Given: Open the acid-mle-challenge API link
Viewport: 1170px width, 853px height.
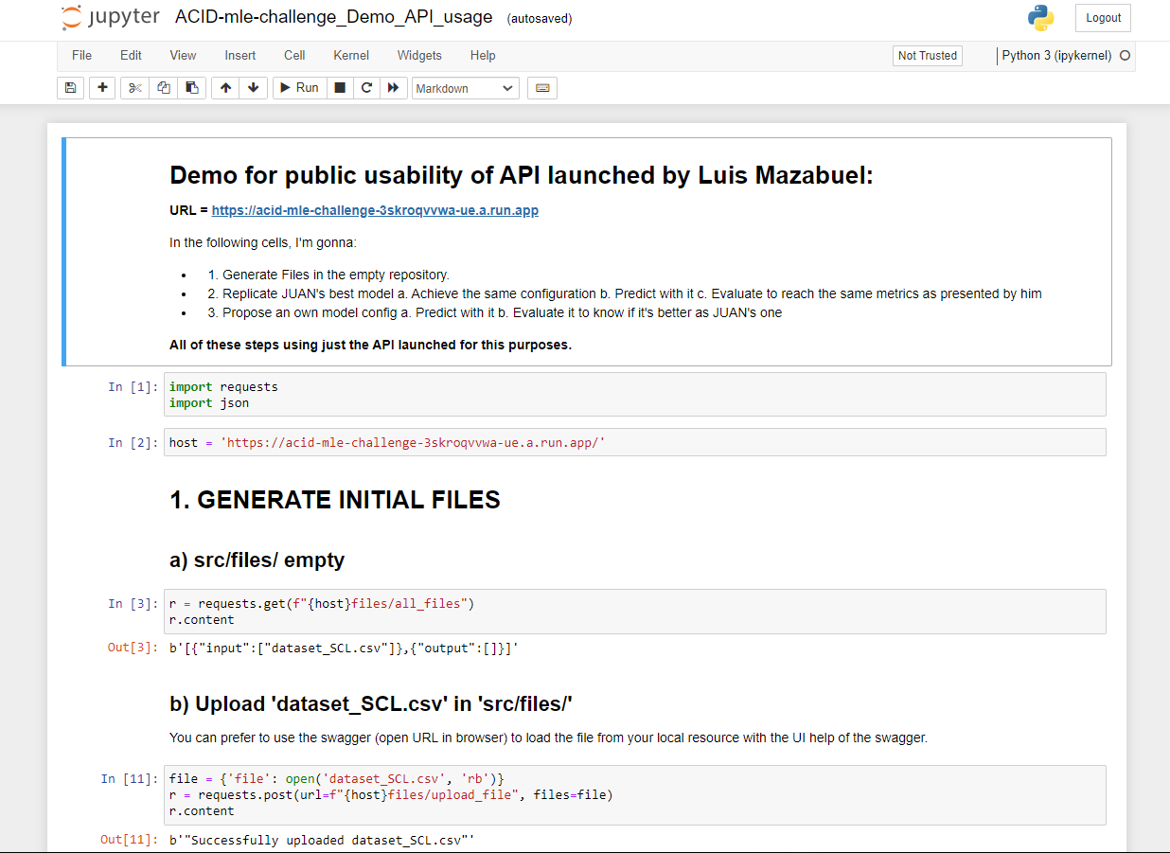Looking at the screenshot, I should 374,210.
